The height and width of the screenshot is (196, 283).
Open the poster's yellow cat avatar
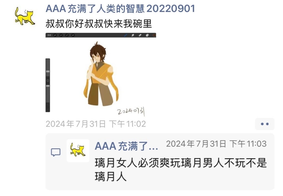[x=25, y=16]
